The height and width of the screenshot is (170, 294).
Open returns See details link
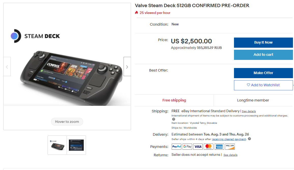230,155
